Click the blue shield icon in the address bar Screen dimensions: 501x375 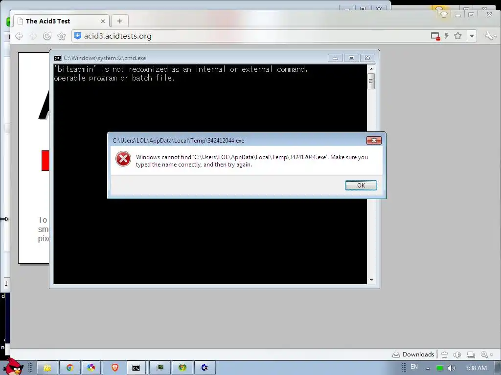click(77, 36)
